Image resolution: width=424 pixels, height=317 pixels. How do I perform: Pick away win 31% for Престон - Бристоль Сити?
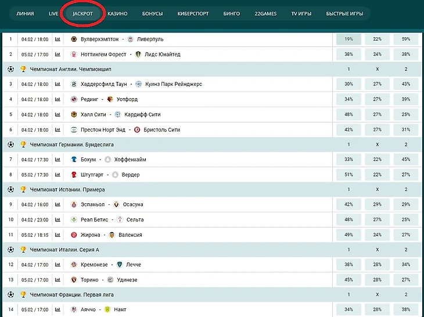(x=406, y=129)
